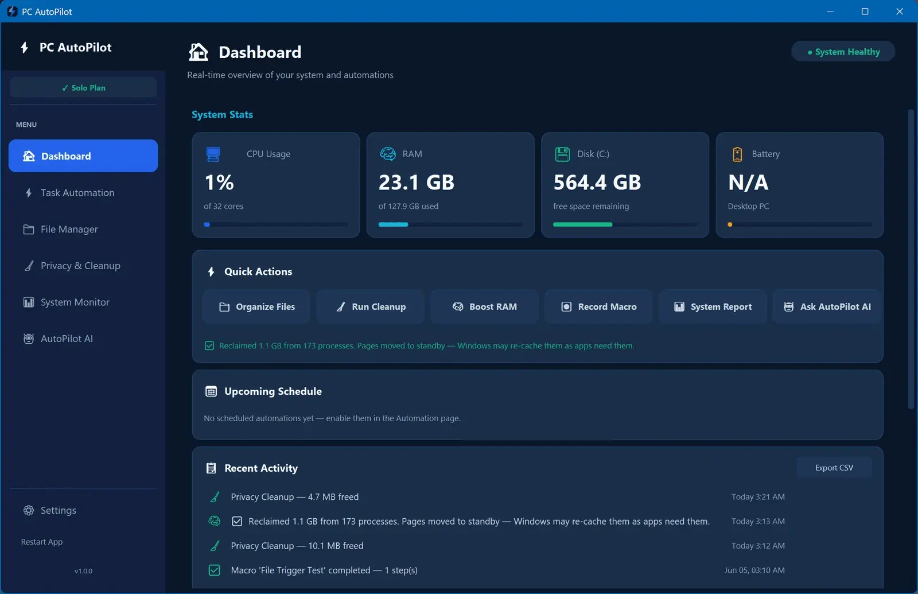This screenshot has height=594, width=918.
Task: Click the System Healthy status pill
Action: 843,52
